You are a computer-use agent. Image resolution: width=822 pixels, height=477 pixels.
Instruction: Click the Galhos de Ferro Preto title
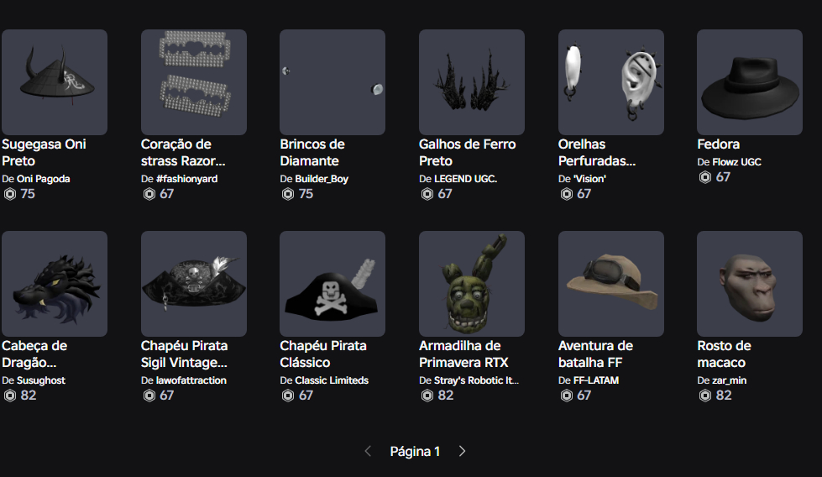(468, 153)
